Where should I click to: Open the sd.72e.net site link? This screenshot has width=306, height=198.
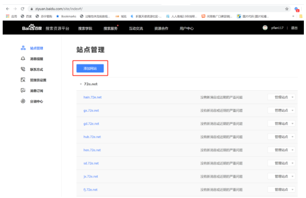91,163
